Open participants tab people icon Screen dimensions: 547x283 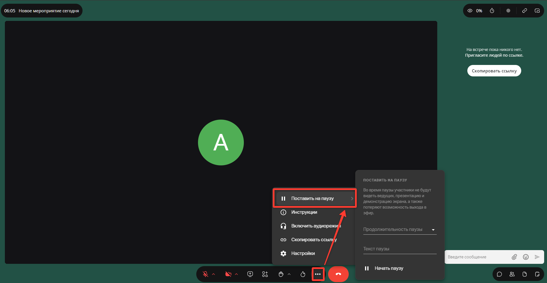point(512,274)
